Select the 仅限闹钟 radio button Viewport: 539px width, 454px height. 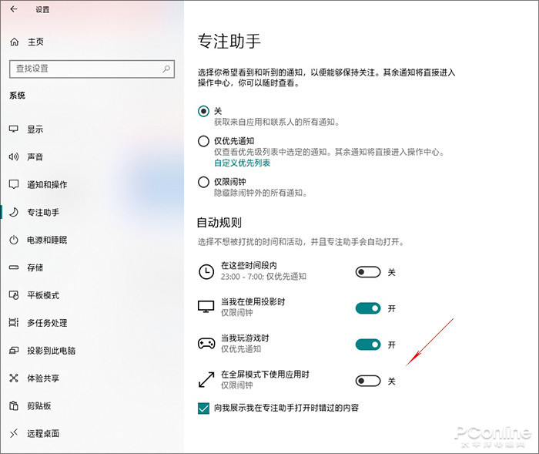pos(203,182)
